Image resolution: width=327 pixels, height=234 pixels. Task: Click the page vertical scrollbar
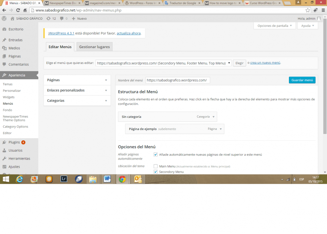click(325, 76)
